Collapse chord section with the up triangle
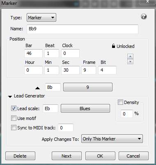The image size is (156, 165). pos(37,88)
